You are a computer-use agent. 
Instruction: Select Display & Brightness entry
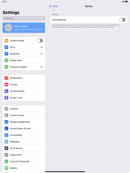click(24, 122)
